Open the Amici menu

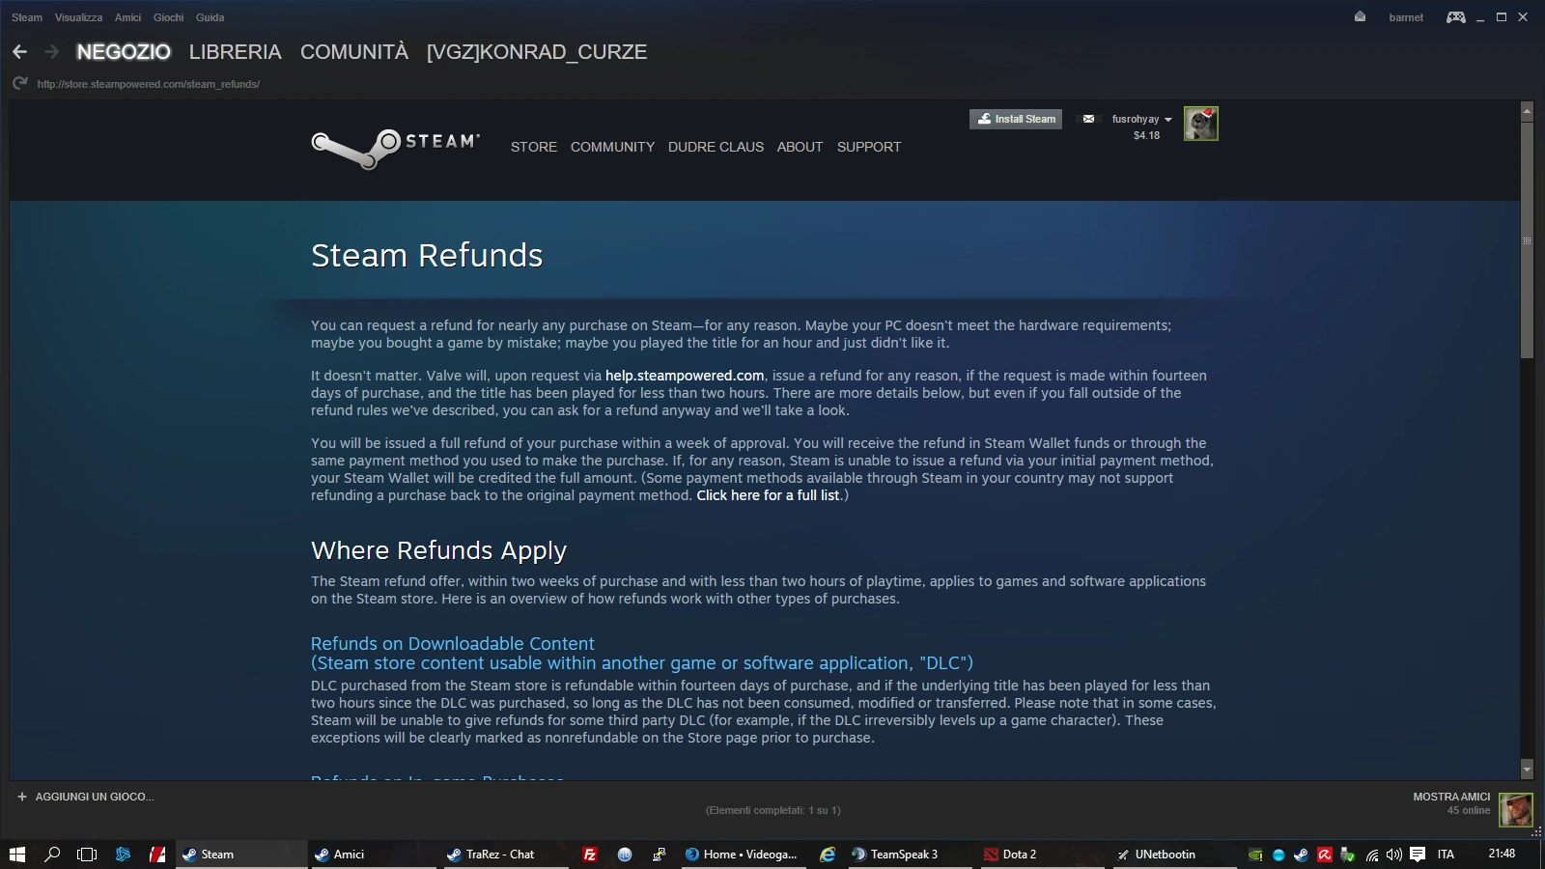tap(127, 17)
